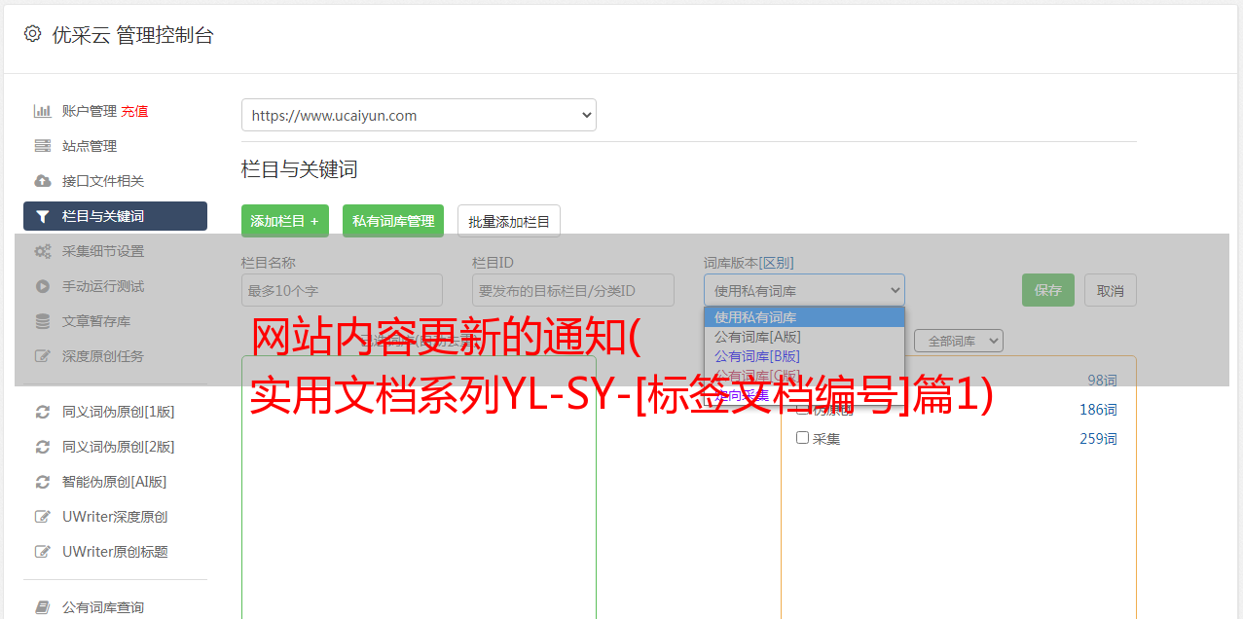Click the 保存 button
The image size is (1243, 619).
tap(1048, 290)
